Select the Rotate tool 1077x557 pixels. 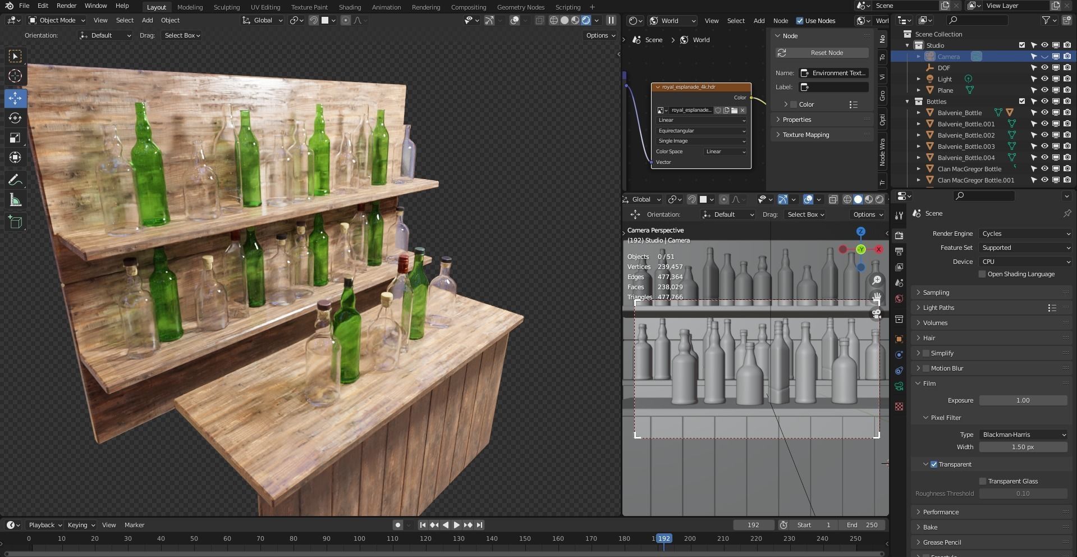15,118
